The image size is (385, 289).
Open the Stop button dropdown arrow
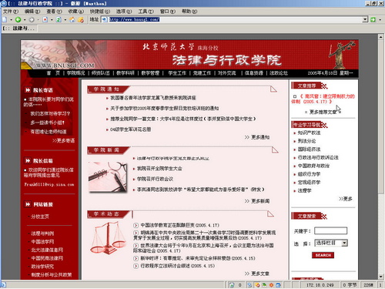pyautogui.click(x=52, y=20)
